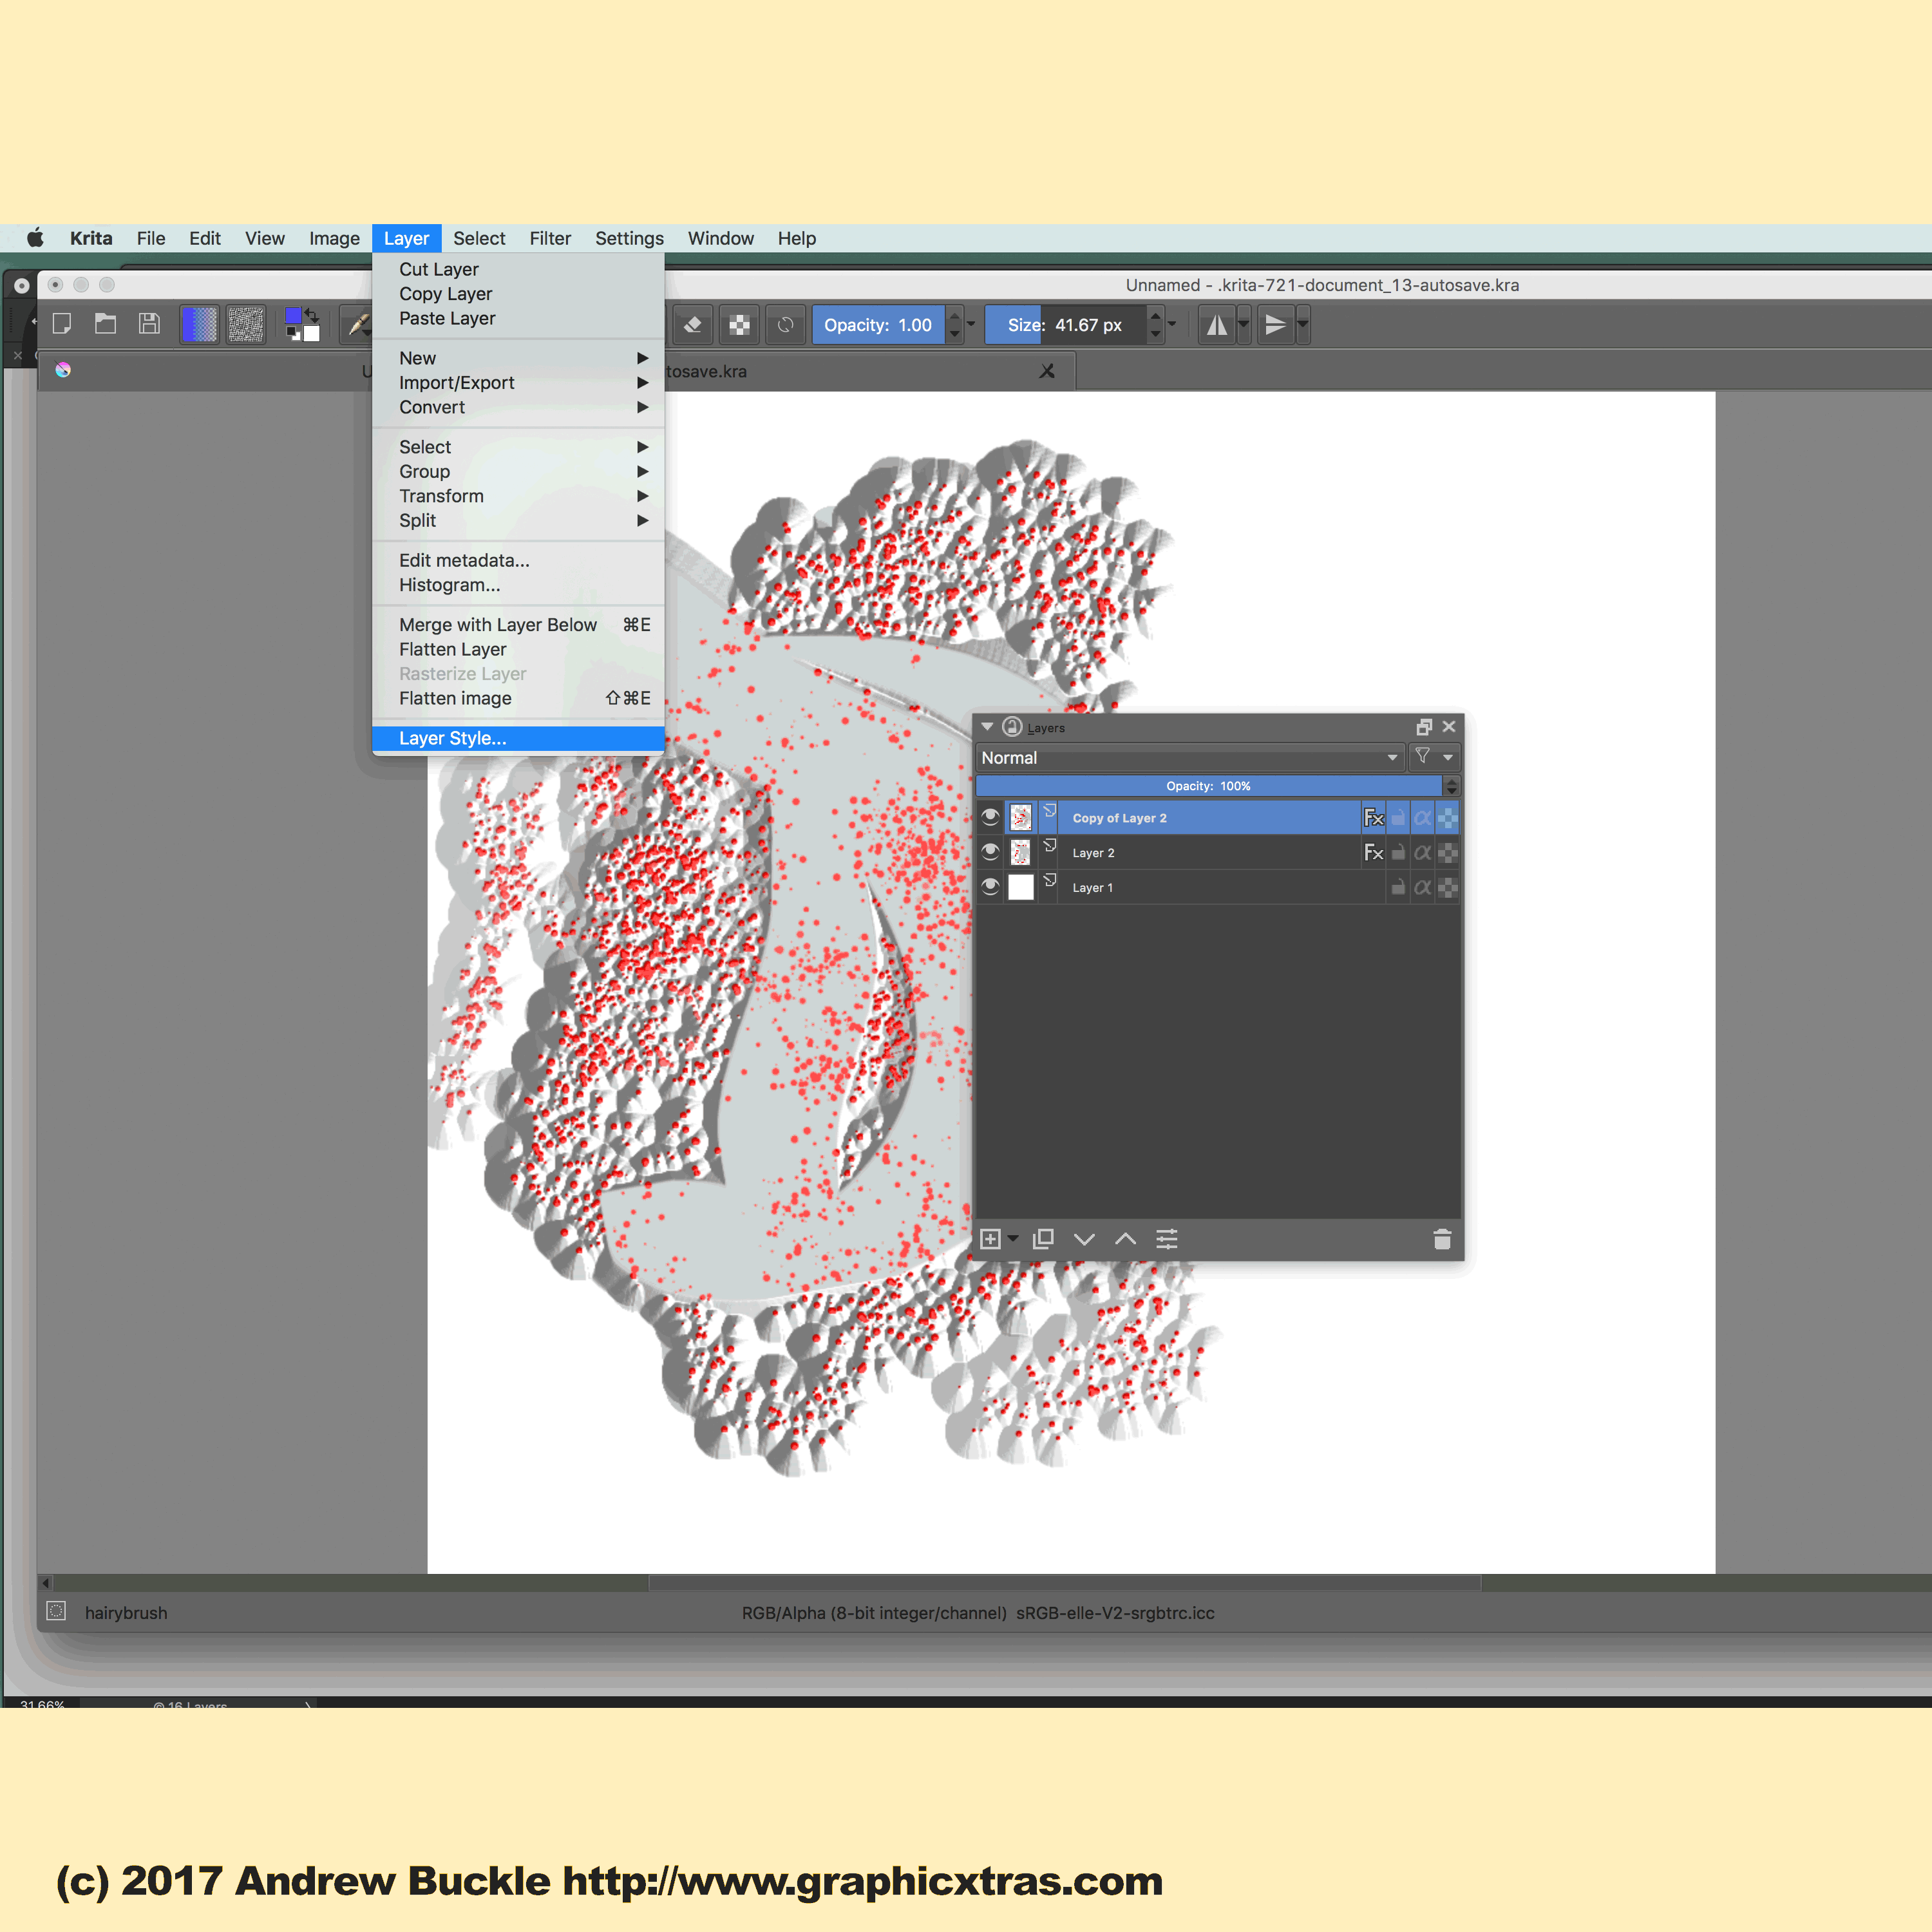Lock the Copy of Layer 2

pyautogui.click(x=1398, y=818)
